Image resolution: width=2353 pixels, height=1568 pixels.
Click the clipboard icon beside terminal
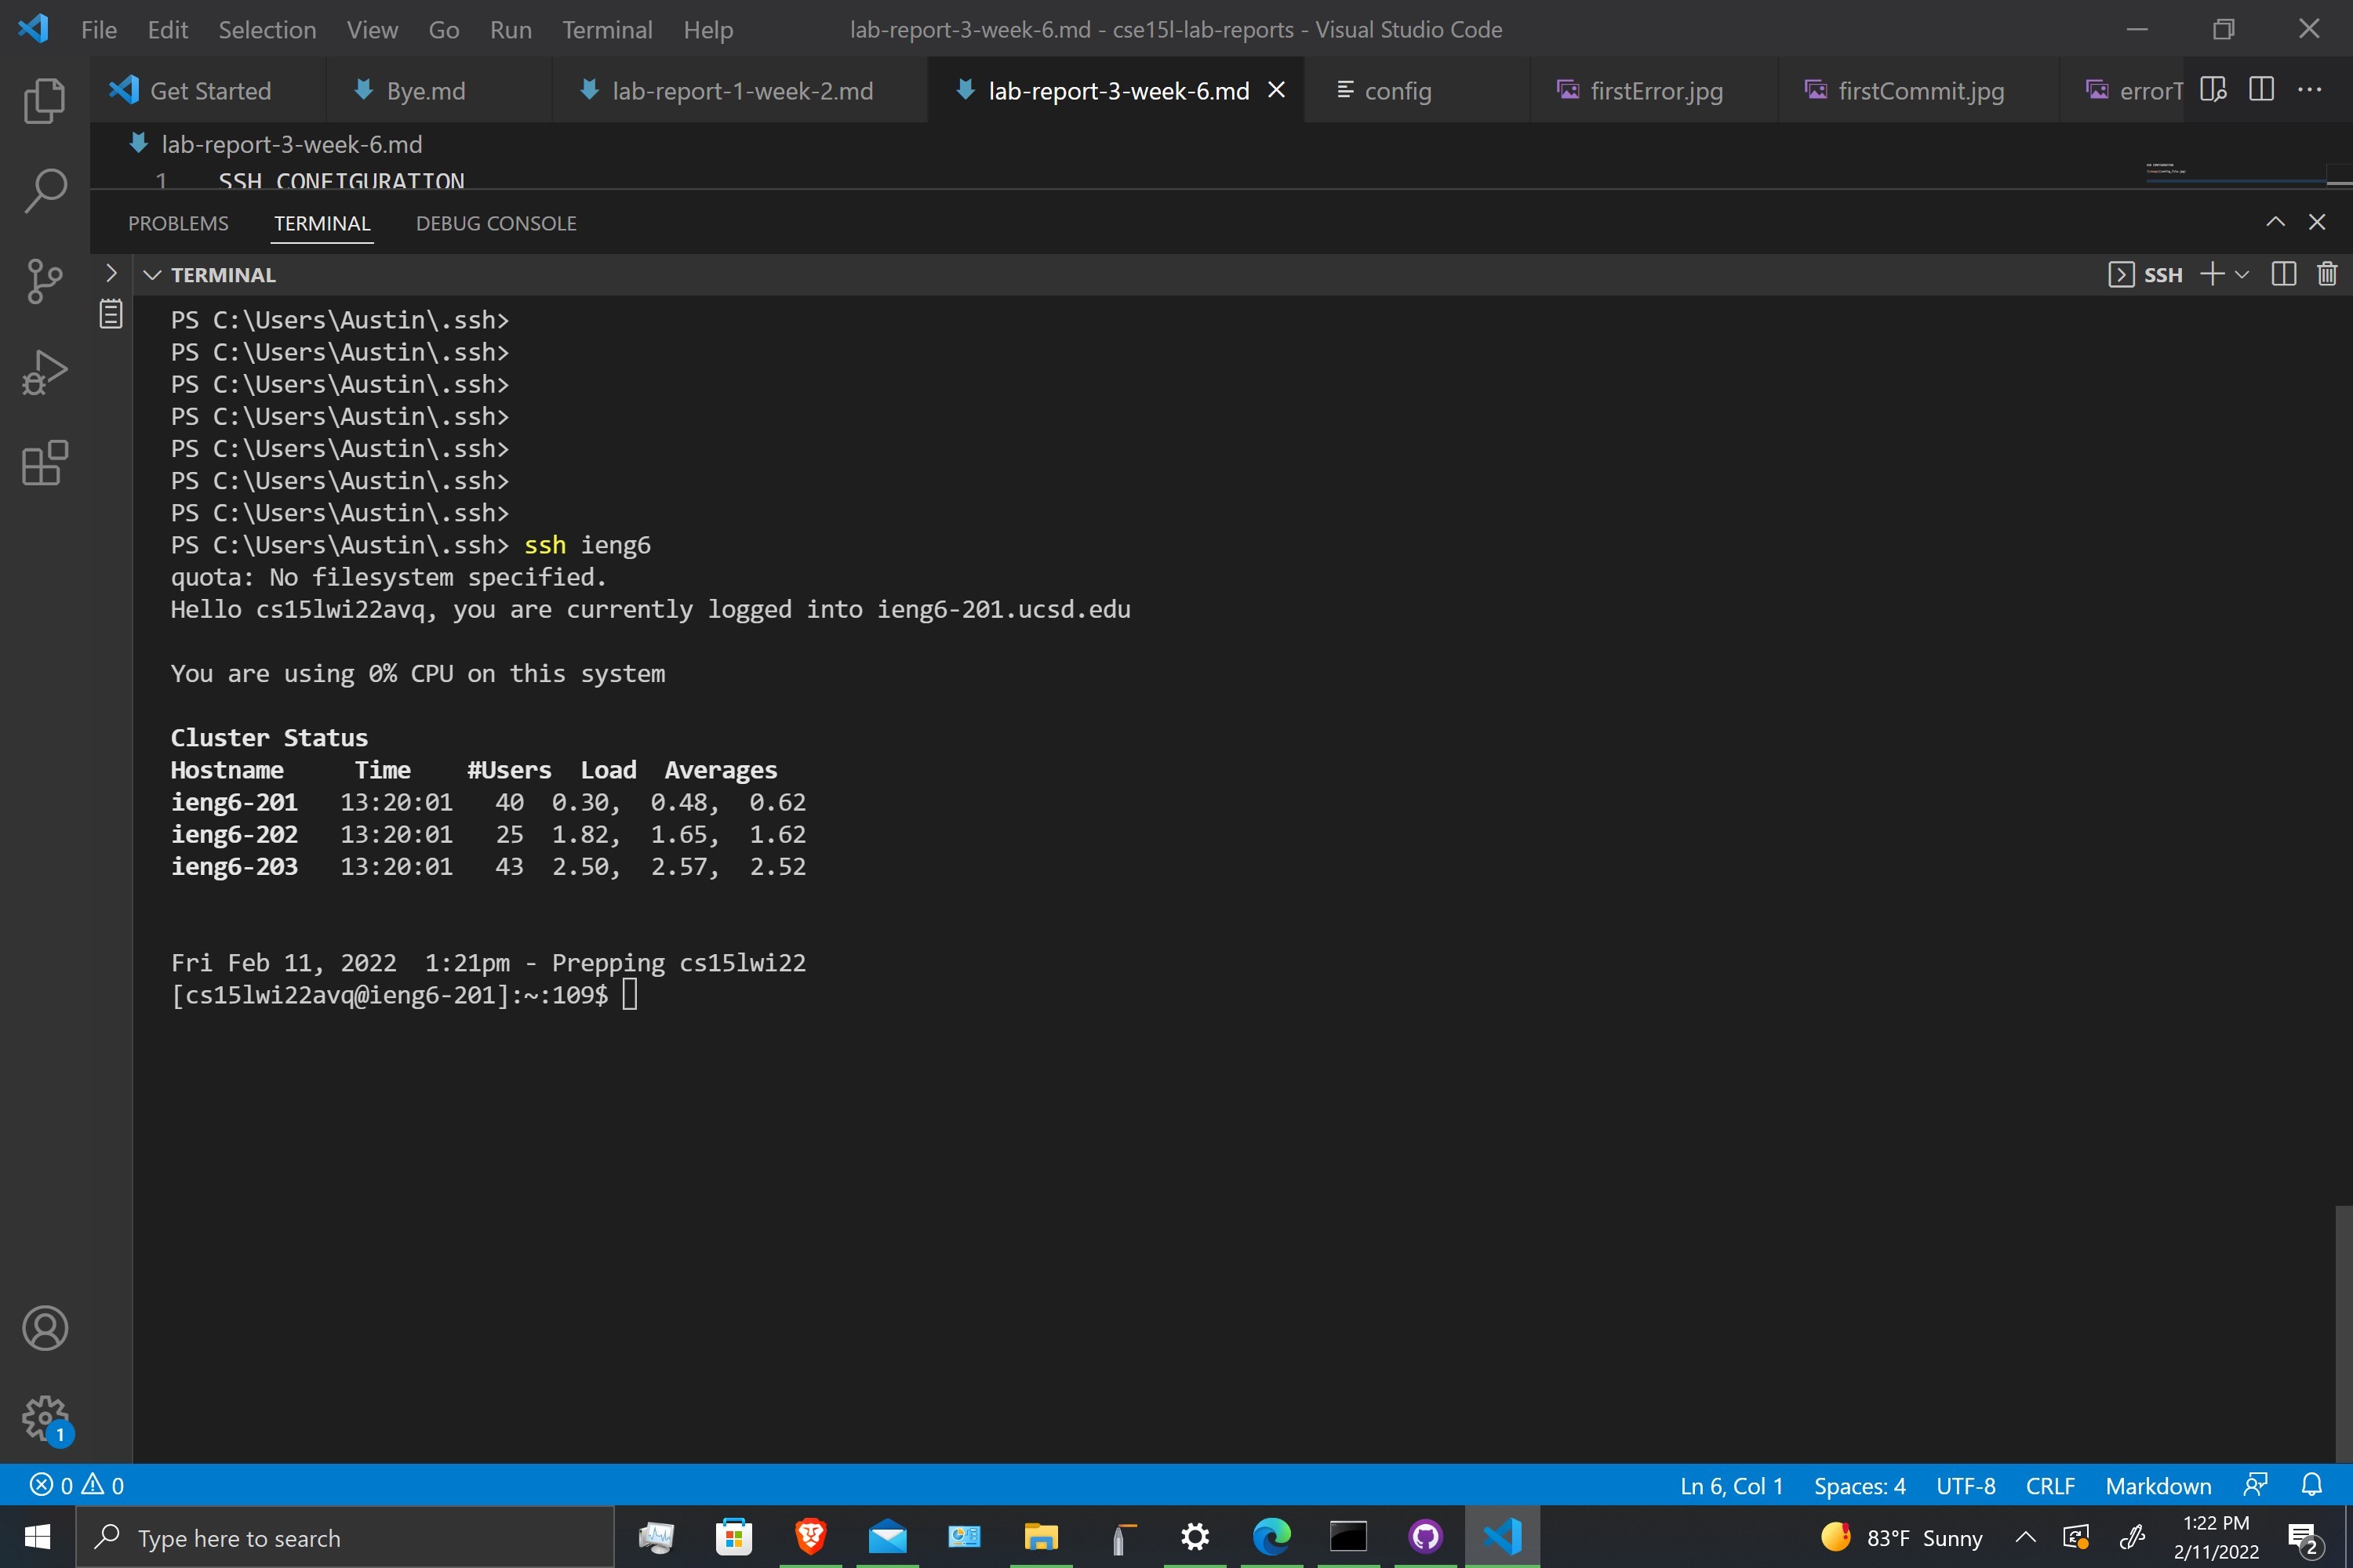pyautogui.click(x=111, y=314)
